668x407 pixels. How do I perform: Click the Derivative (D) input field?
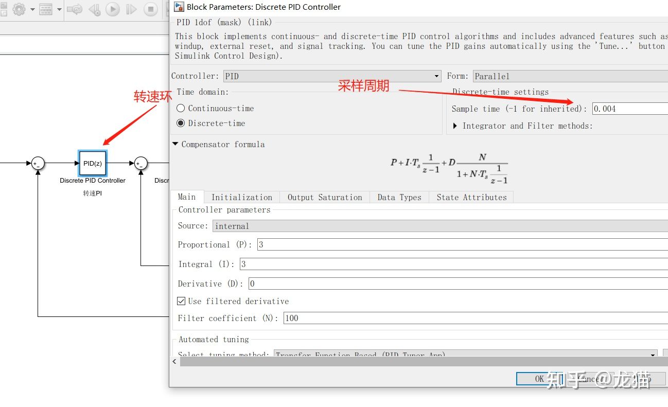[458, 284]
